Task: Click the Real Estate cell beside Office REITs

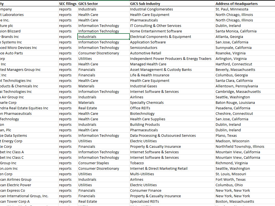Action: click(103, 108)
